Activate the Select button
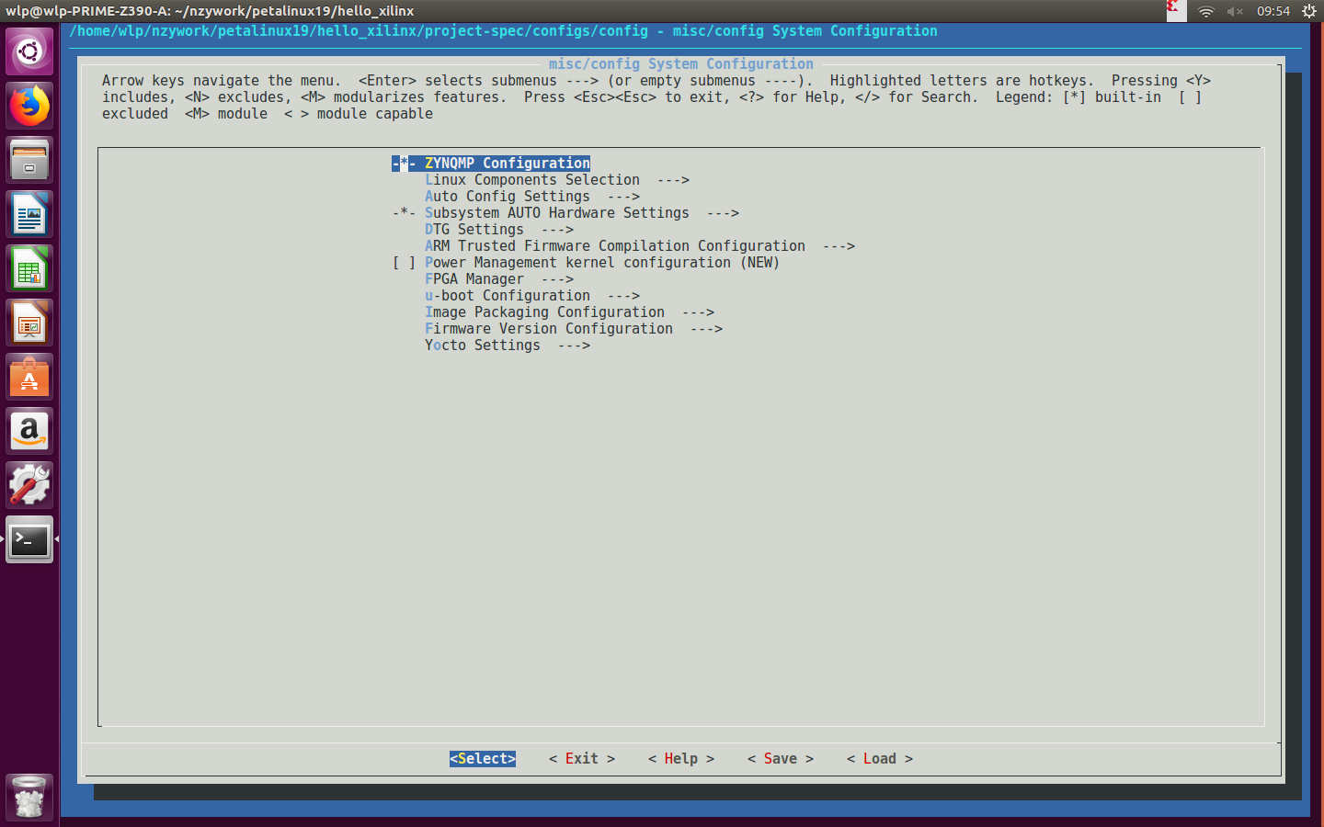Viewport: 1324px width, 827px height. pos(482,758)
